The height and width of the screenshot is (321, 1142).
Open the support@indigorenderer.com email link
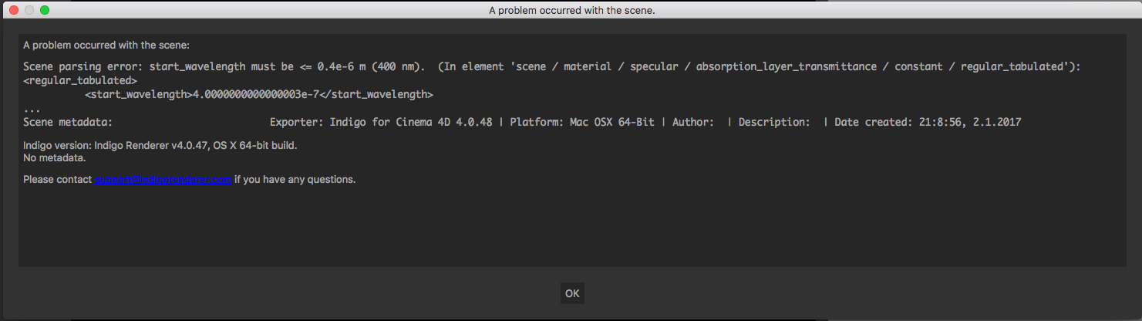(x=163, y=180)
